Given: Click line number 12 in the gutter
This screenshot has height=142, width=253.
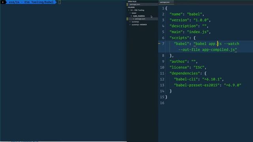Looking at the screenshot, I should [162, 79].
